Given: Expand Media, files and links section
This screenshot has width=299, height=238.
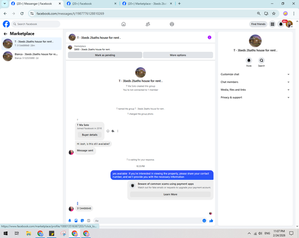Looking at the screenshot, I should pyautogui.click(x=255, y=90).
